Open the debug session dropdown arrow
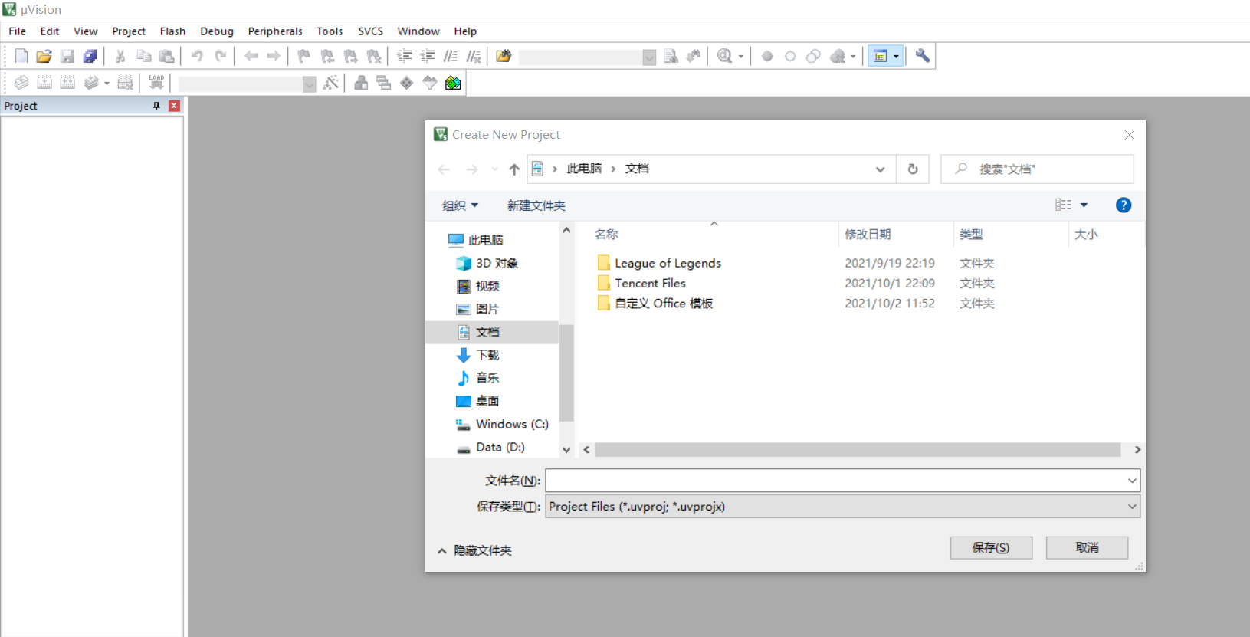 pos(741,56)
